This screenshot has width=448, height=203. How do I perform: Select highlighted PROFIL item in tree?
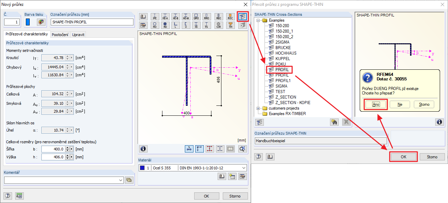282,70
